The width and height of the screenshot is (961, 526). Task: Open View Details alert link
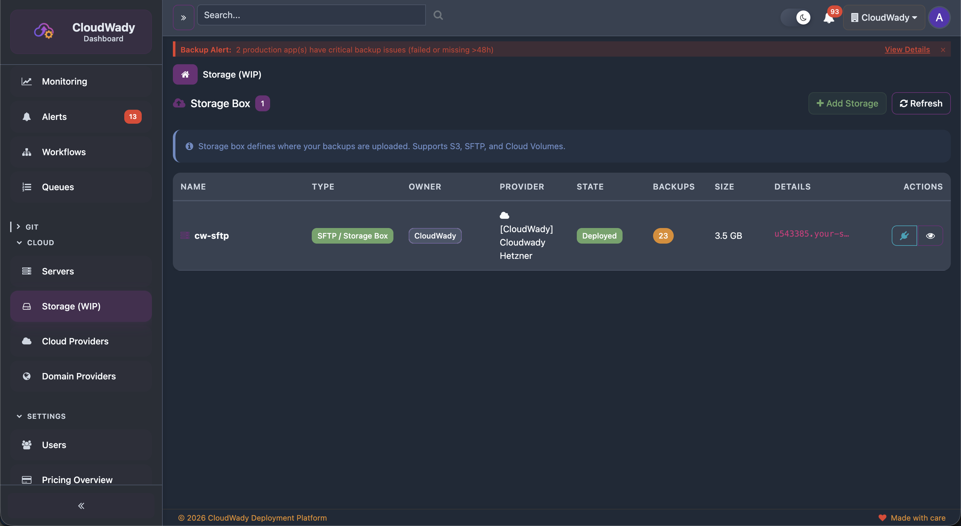907,50
